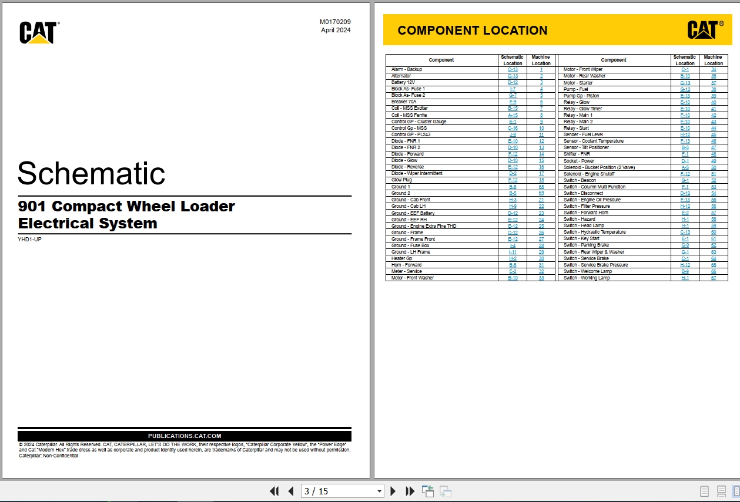Click the '901 Compact Wheel Loader' title
This screenshot has height=502, width=740.
(x=126, y=206)
